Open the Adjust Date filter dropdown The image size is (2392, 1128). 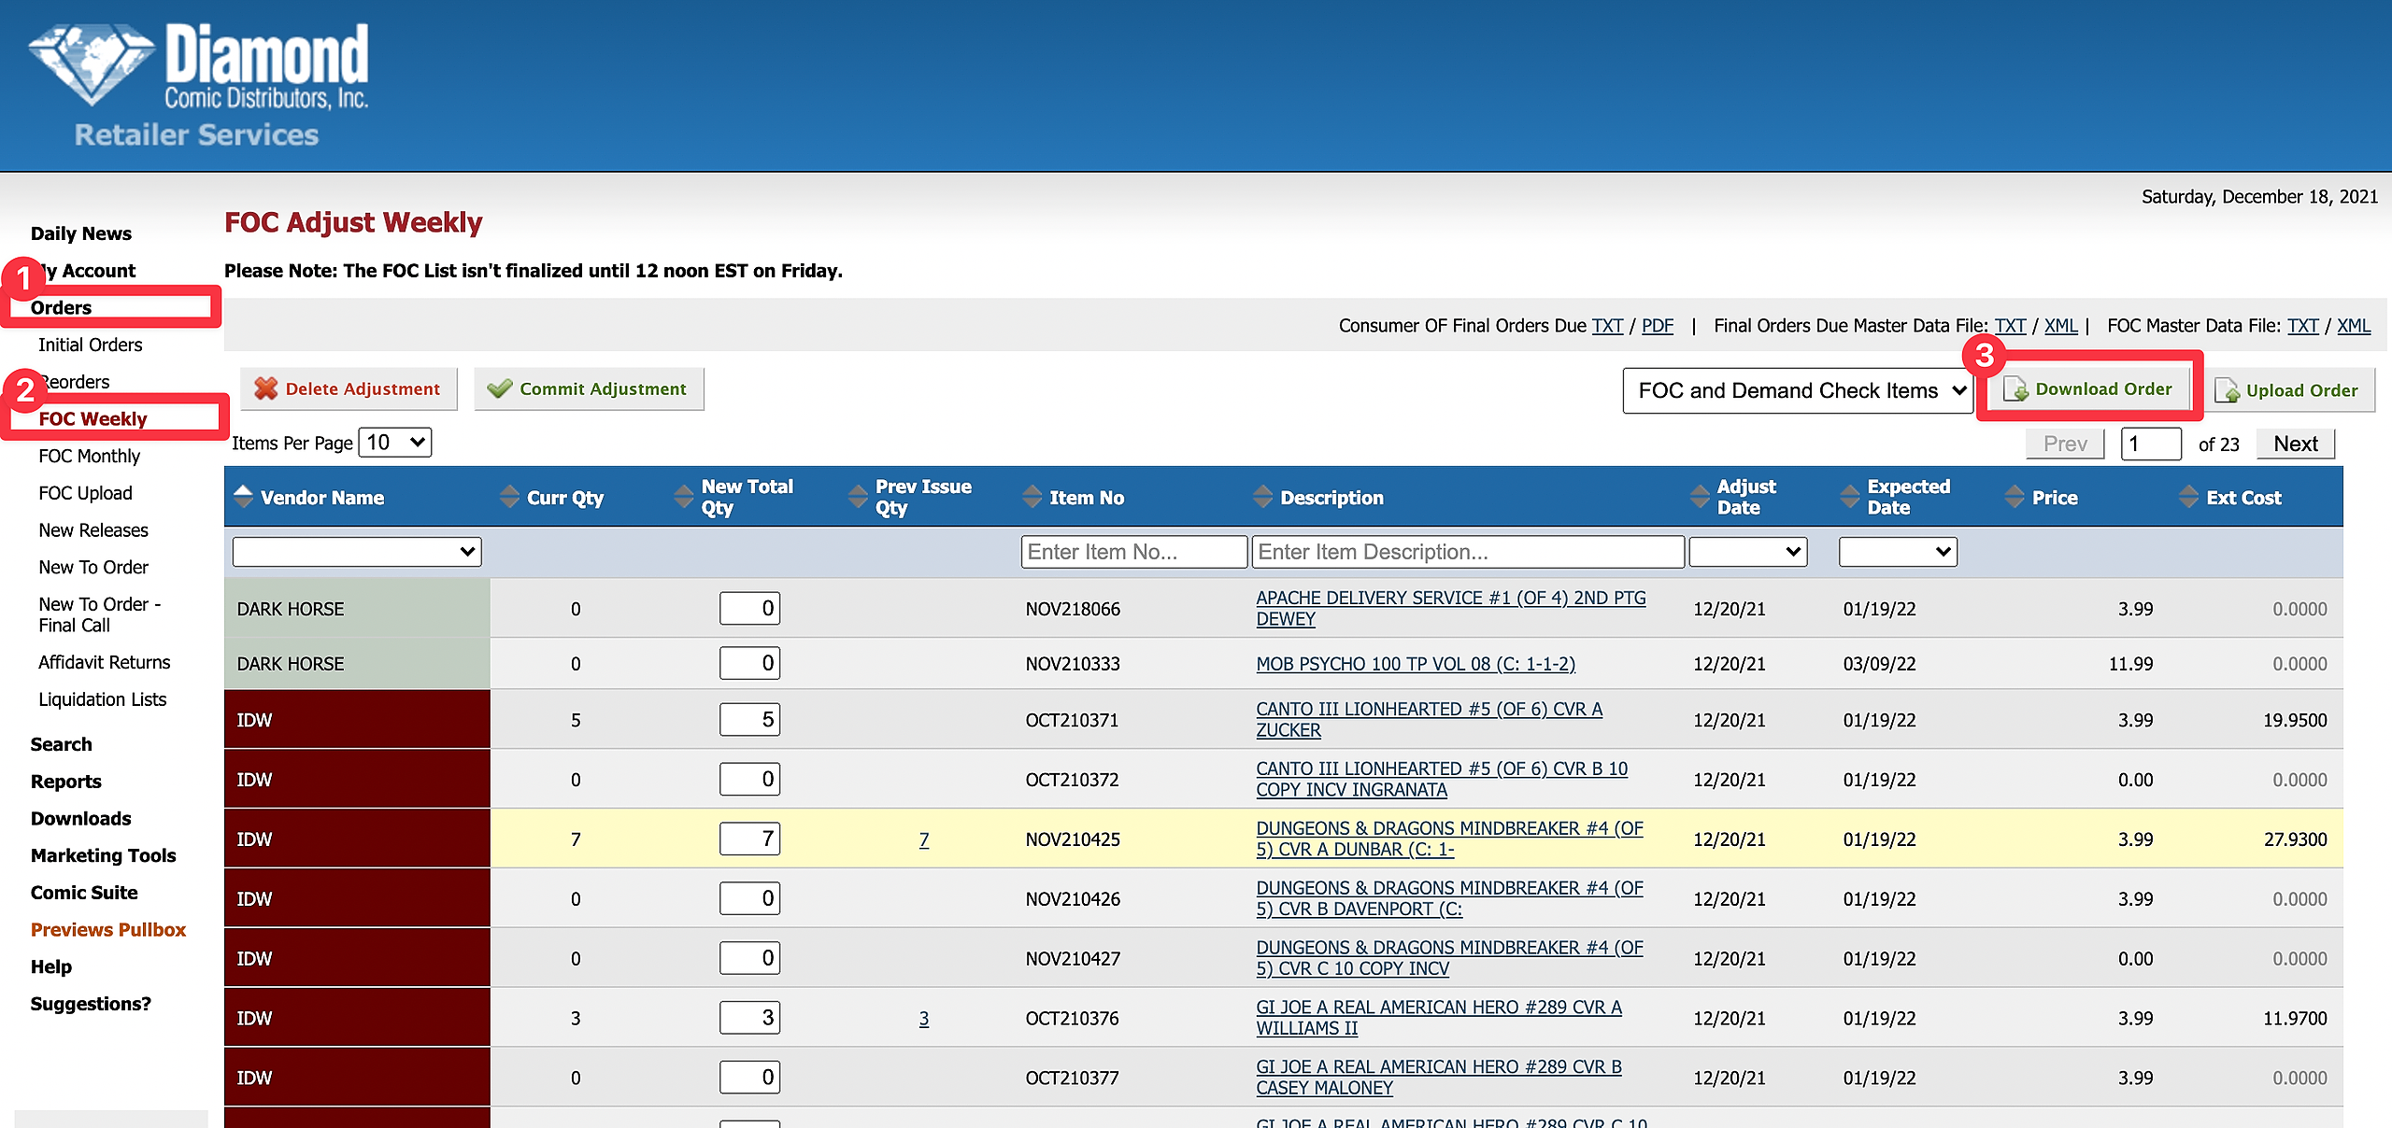click(1748, 552)
